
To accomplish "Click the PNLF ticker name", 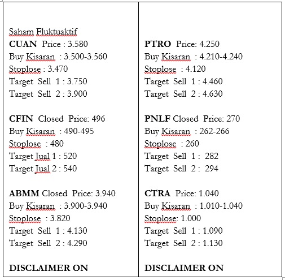I will coord(157,119).
